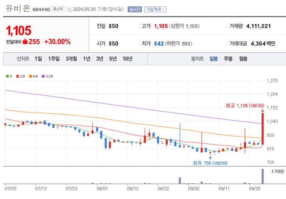286x199 pixels.
Task: Click the current price 1,105 in large red
Action: (19, 31)
